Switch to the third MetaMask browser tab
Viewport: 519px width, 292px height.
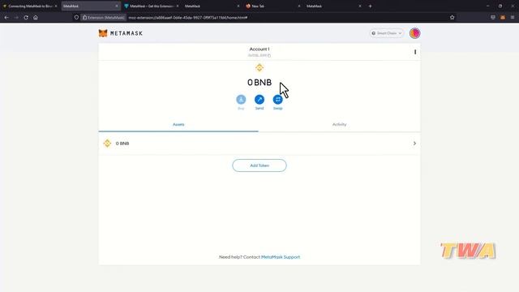[x=212, y=6]
